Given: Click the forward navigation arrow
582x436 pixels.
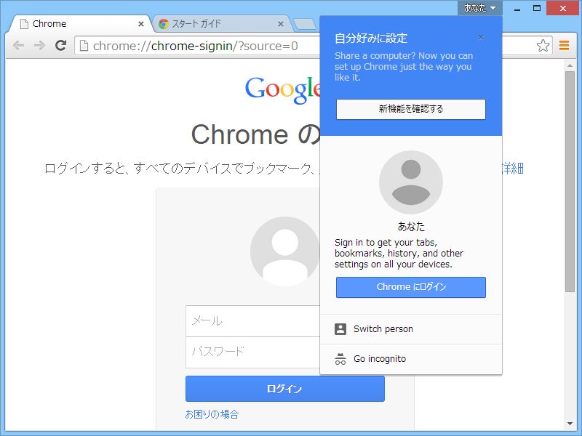Looking at the screenshot, I should 40,45.
